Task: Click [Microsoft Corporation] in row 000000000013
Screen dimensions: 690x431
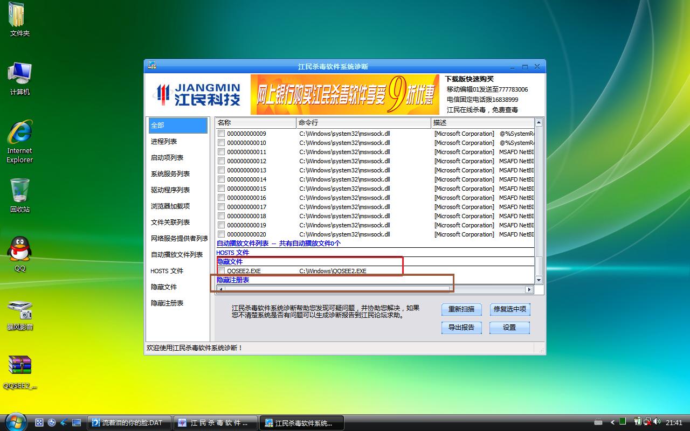Action: pyautogui.click(x=464, y=170)
